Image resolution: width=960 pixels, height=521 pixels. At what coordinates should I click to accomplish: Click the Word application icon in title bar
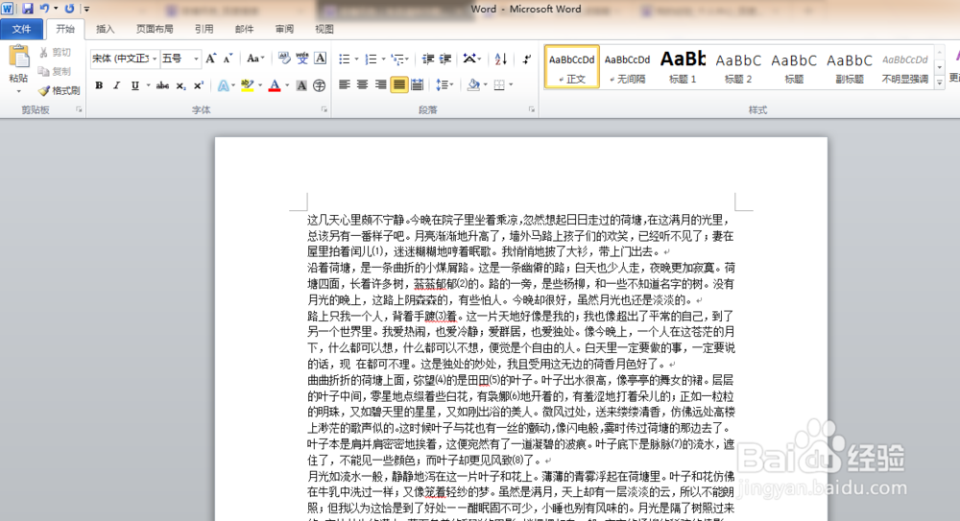click(x=8, y=9)
